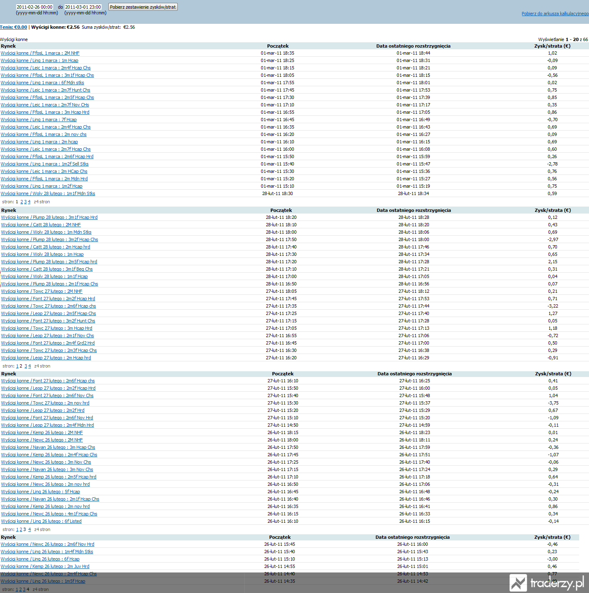Open FfosL 1 marca : 2M NHF market
Image resolution: width=589 pixels, height=593 pixels.
click(40, 53)
